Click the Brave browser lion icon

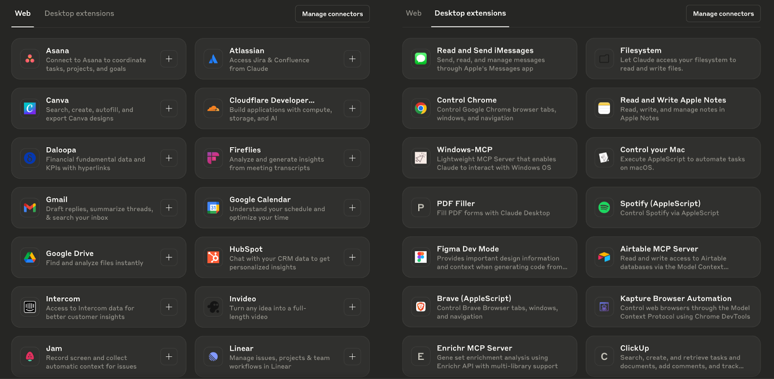421,307
